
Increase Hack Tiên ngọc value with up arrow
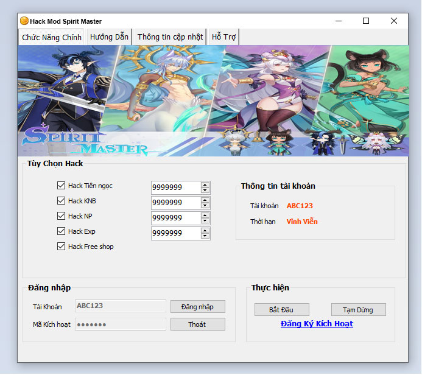click(205, 185)
